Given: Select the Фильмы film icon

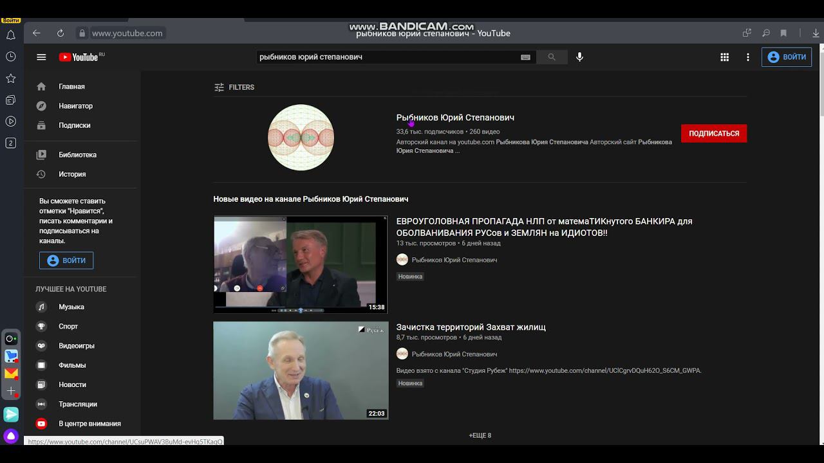Looking at the screenshot, I should click(x=41, y=365).
